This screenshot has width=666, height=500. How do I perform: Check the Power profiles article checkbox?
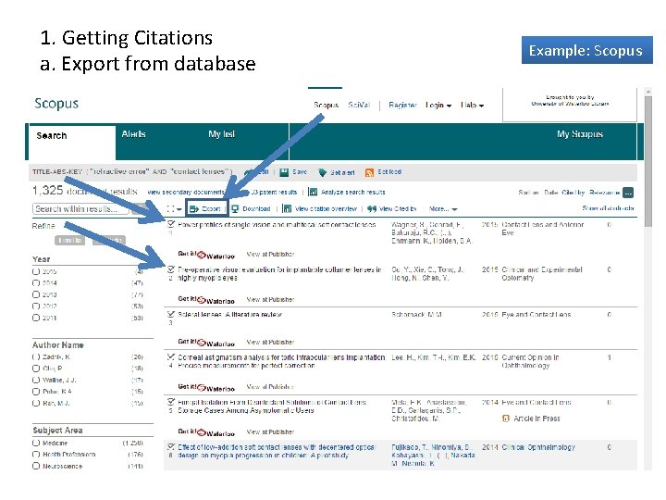[171, 224]
